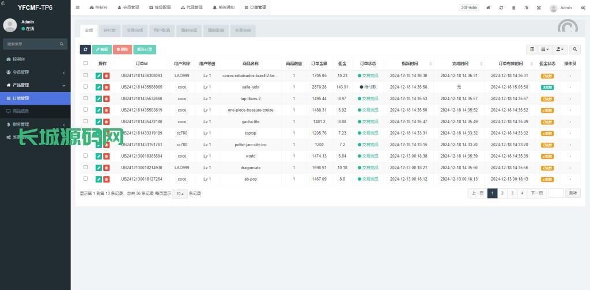Click the page jump input field
This screenshot has height=290, width=590.
pyautogui.click(x=556, y=193)
